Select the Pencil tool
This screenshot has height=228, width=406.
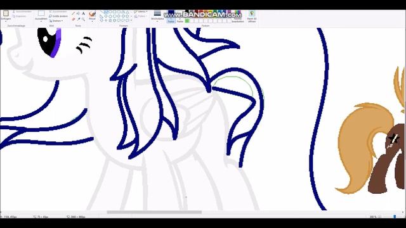[73, 13]
